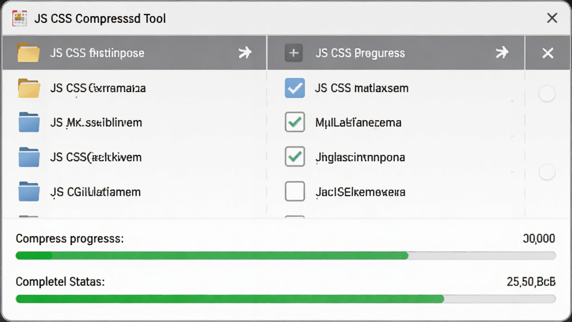This screenshot has height=322, width=572.
Task: Click the blue folder icon in fourth row
Action: point(29,192)
